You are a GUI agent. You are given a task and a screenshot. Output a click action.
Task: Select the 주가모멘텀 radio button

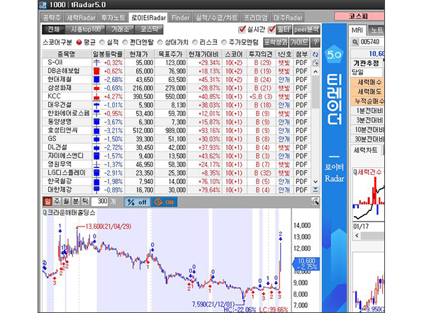point(224,42)
